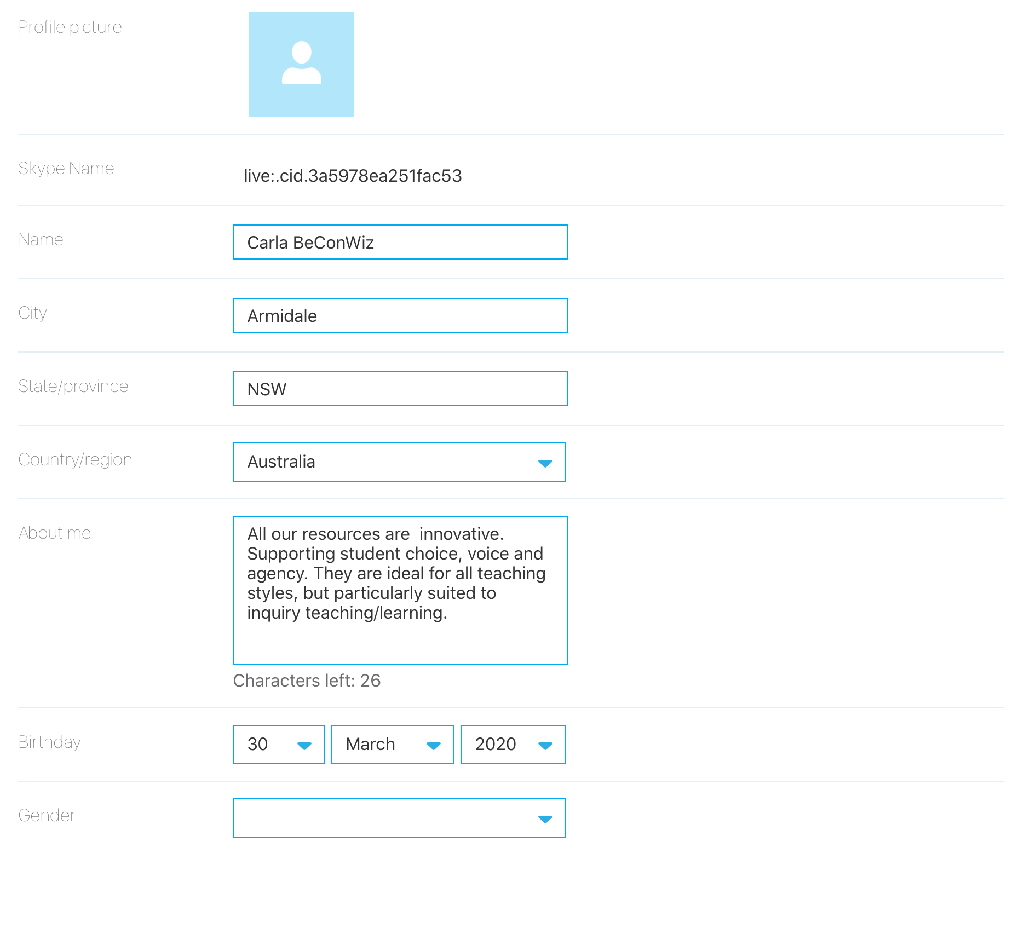
Task: Click the Skype Name value live:.cid.3a5978ea251fac53
Action: click(353, 176)
